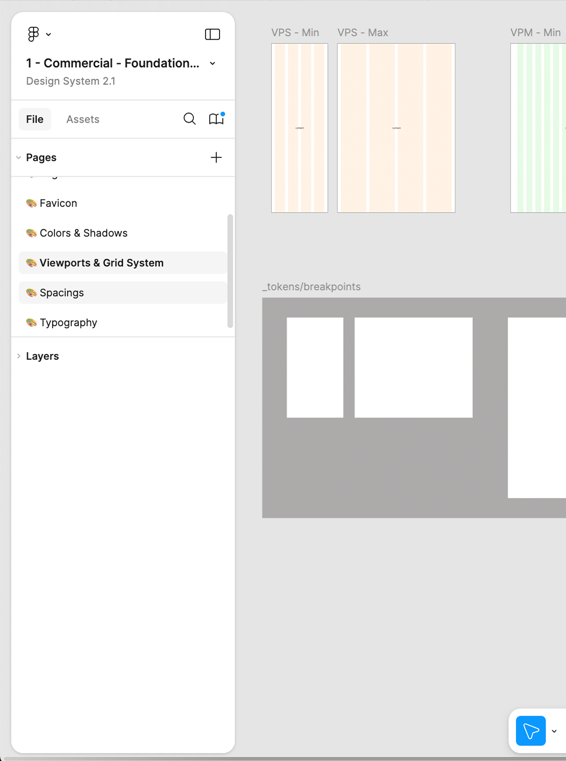Click the VPS - Max frame on canvas
Viewport: 566px width, 761px height.
[396, 128]
